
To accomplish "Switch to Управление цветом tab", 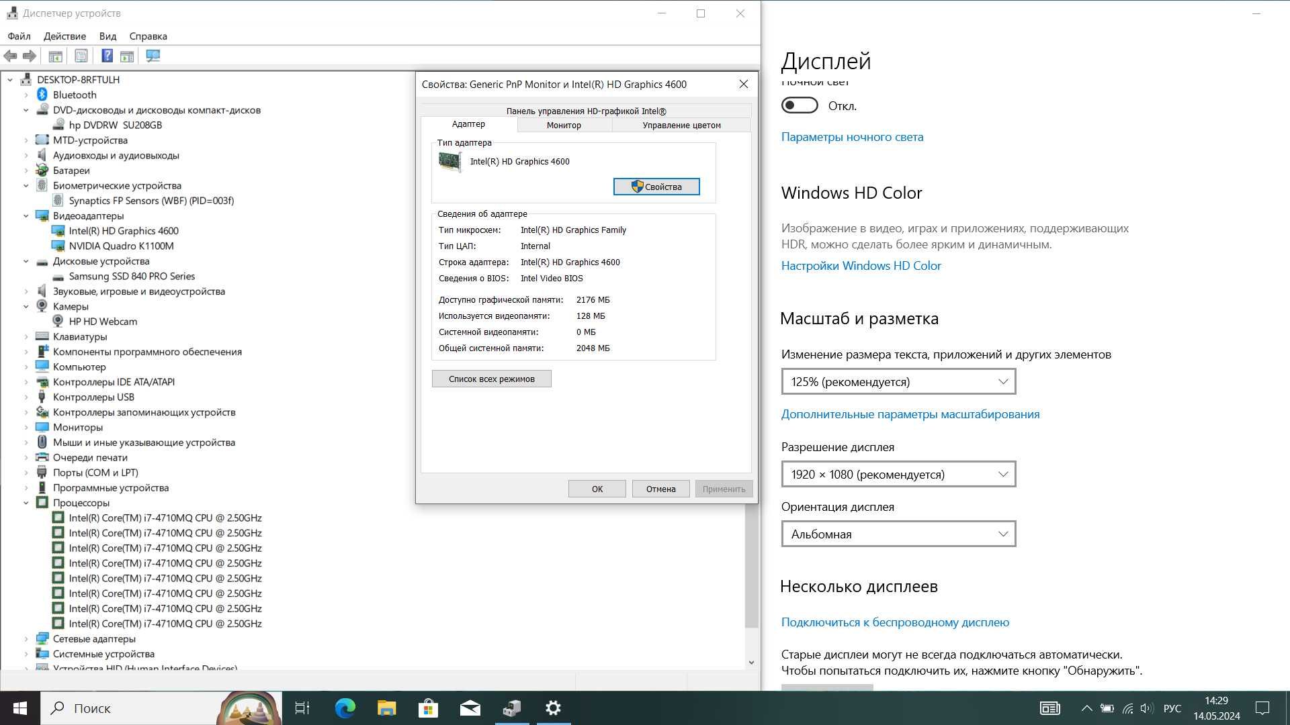I will (681, 125).
